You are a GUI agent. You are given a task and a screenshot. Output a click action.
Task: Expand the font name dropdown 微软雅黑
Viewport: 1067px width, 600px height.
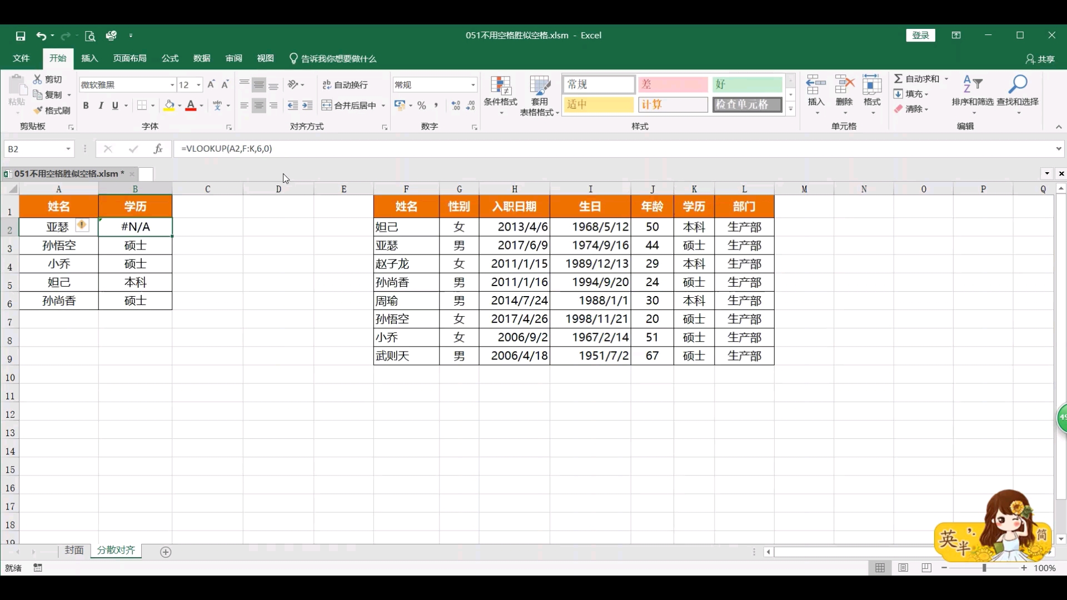(x=172, y=85)
